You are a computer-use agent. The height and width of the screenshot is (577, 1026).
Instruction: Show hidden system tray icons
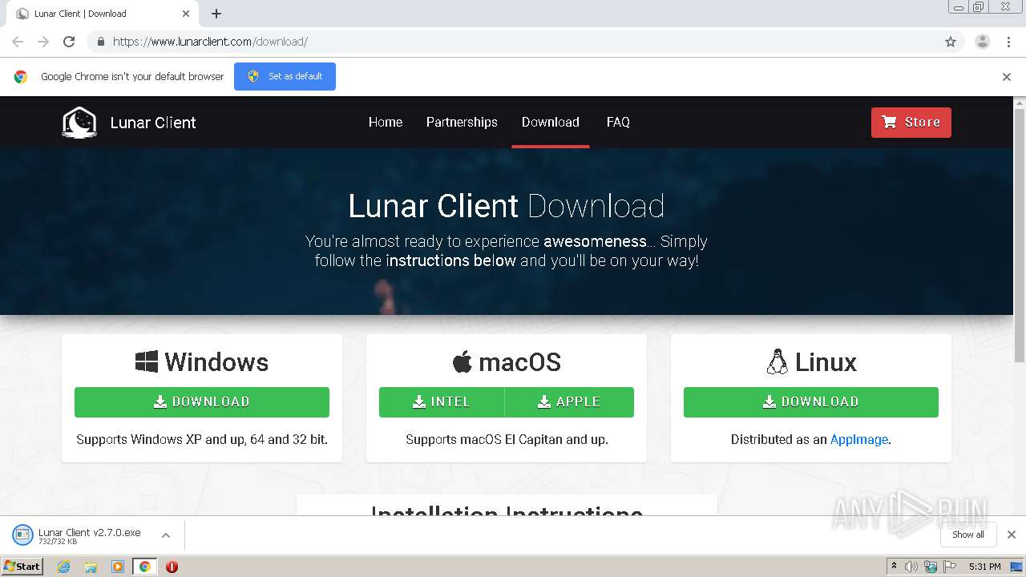[894, 567]
